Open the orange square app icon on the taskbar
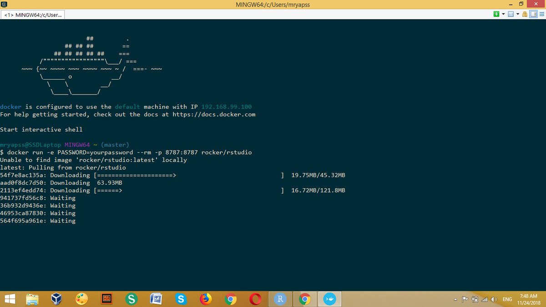546x307 pixels. [106, 299]
